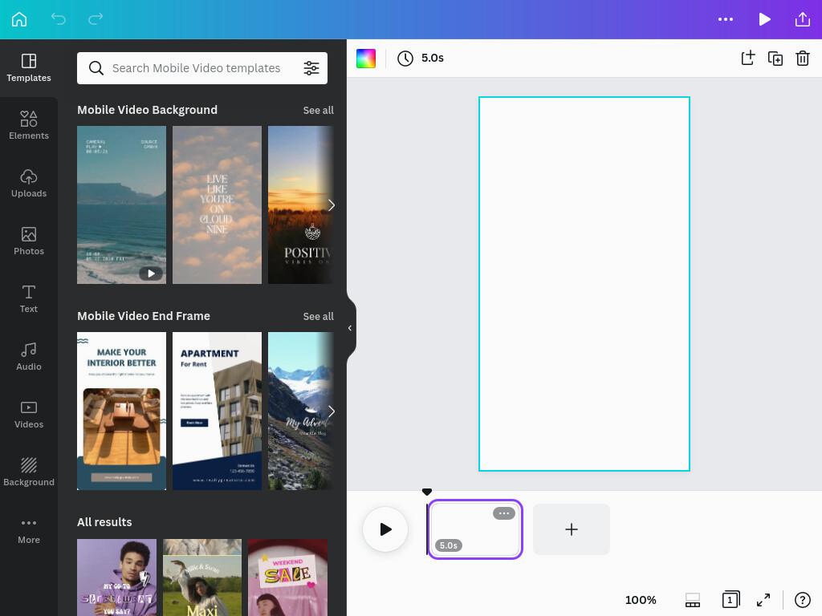
Task: See all Mobile Video End Frame templates
Action: tap(318, 316)
